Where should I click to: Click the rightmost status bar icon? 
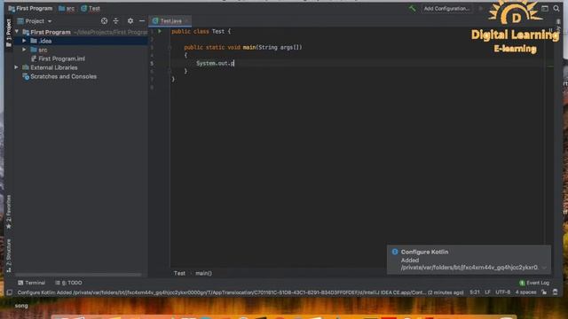pos(556,292)
